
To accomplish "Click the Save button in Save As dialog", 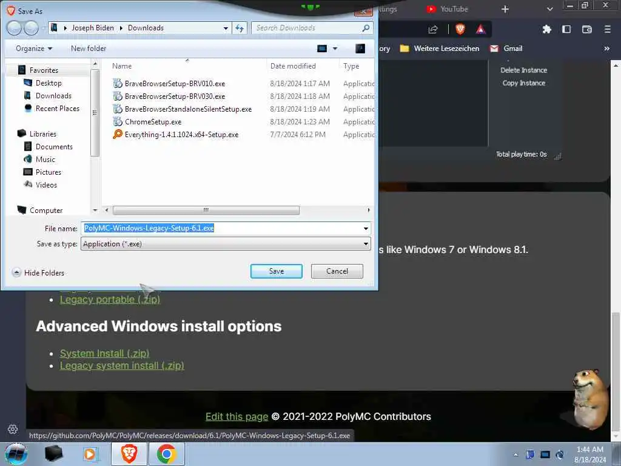I will click(276, 271).
